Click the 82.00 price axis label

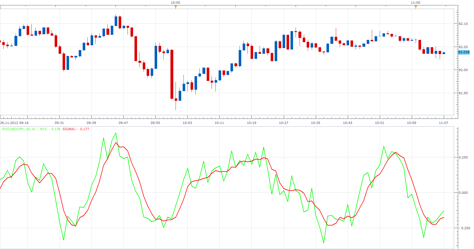(463, 70)
